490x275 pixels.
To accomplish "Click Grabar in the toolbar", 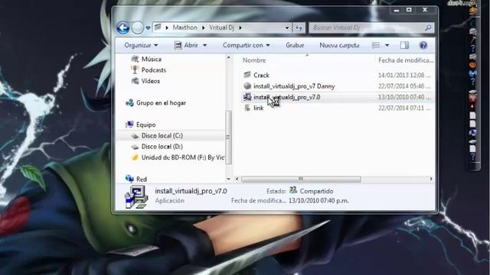I will 295,45.
